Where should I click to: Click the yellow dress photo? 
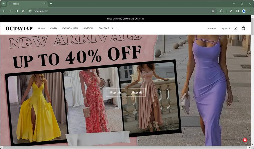(x=37, y=108)
